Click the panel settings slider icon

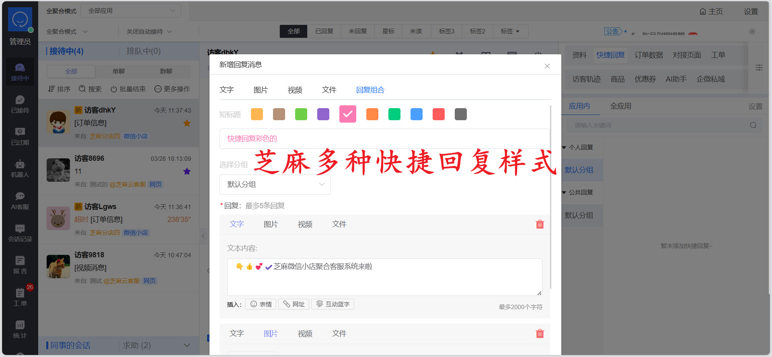[x=759, y=68]
